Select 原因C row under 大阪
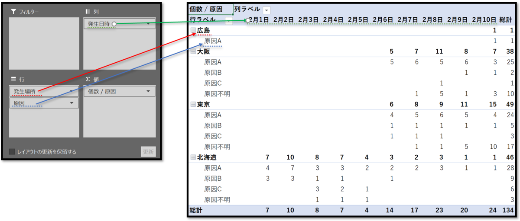Viewport: 520px width, 221px height. click(x=213, y=83)
